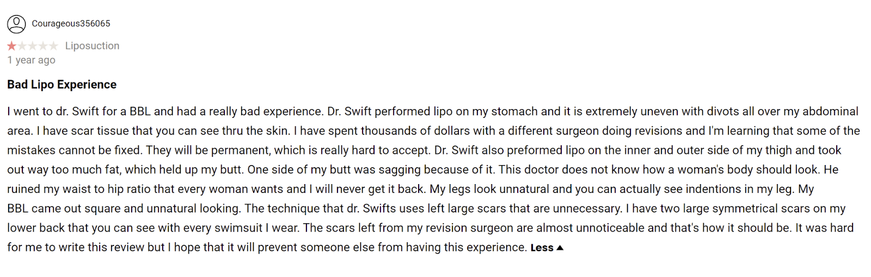Click the up arrow beside Less

[x=560, y=248]
